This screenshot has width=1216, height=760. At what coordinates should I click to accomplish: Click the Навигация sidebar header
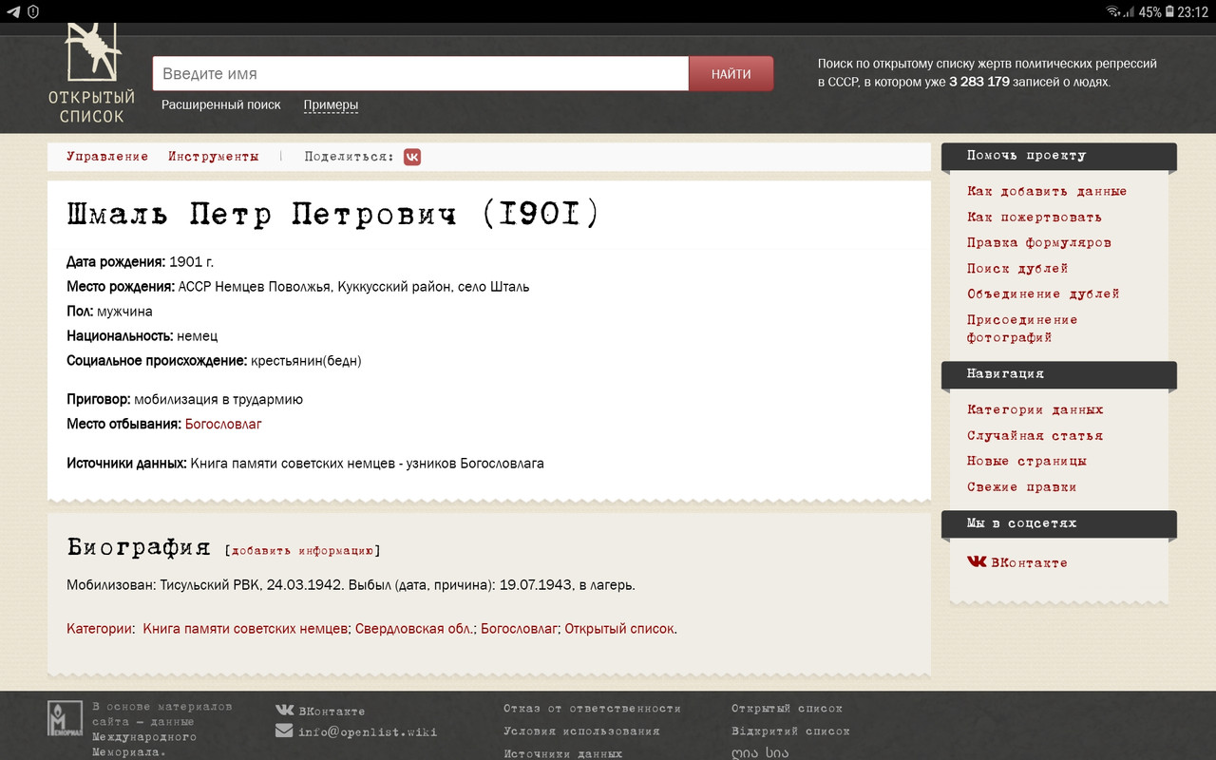[1059, 374]
